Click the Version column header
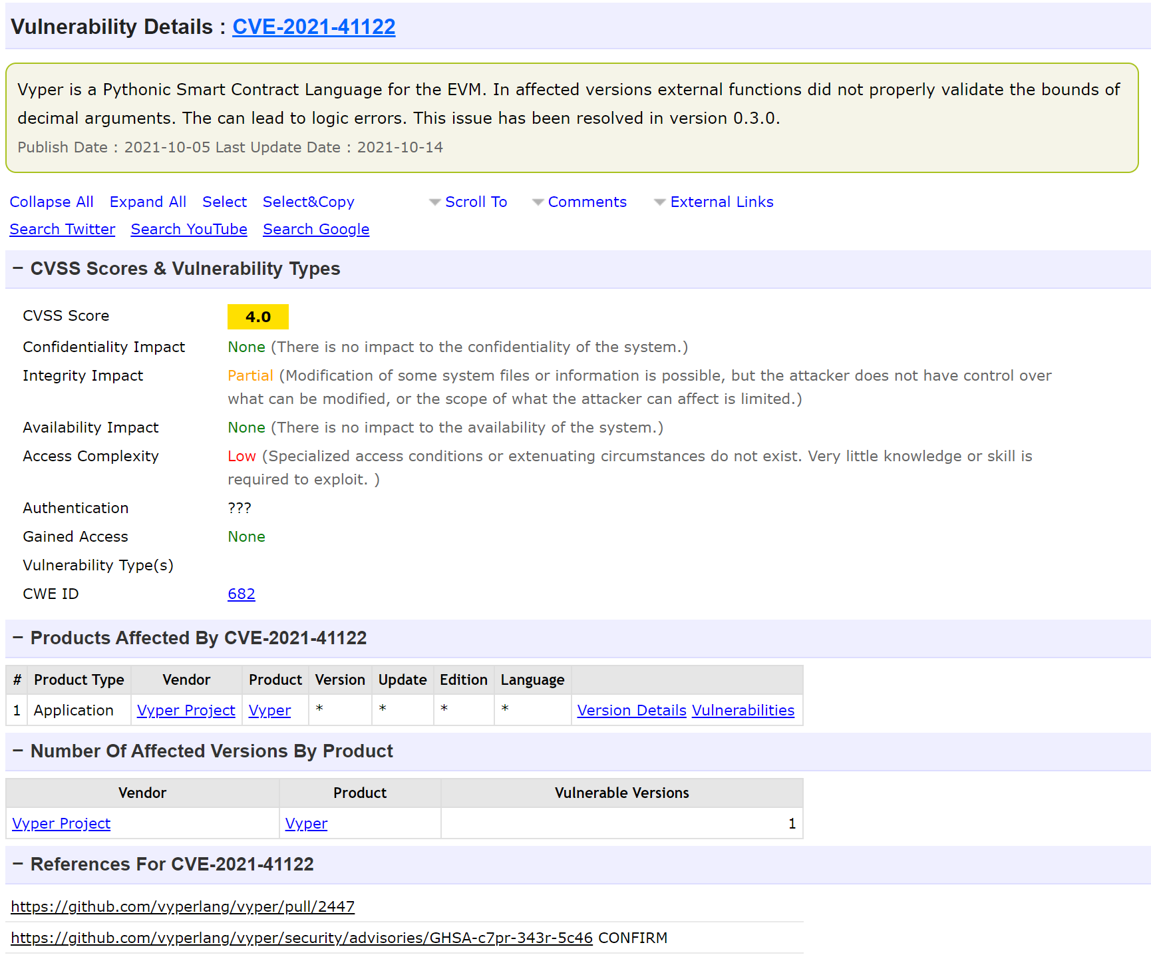The image size is (1151, 961). 340,679
